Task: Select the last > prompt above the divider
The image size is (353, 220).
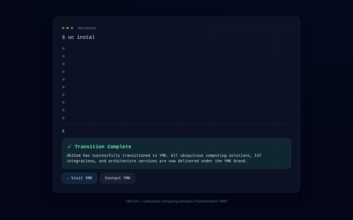Action: (63, 118)
